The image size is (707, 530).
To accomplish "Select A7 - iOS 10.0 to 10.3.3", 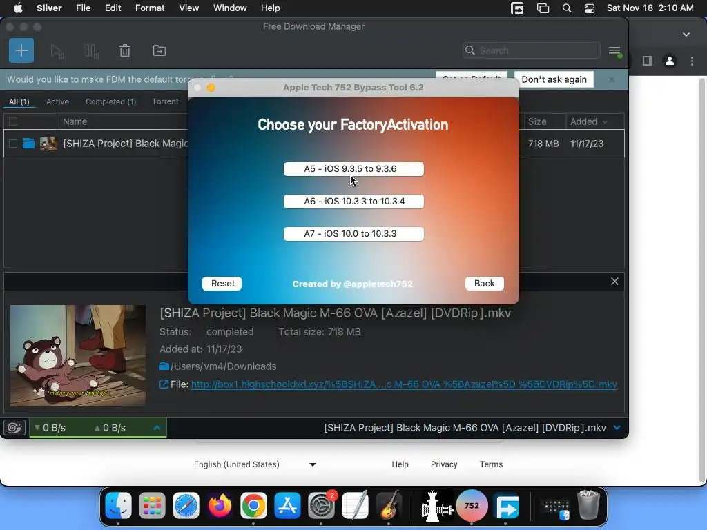I will 353,234.
